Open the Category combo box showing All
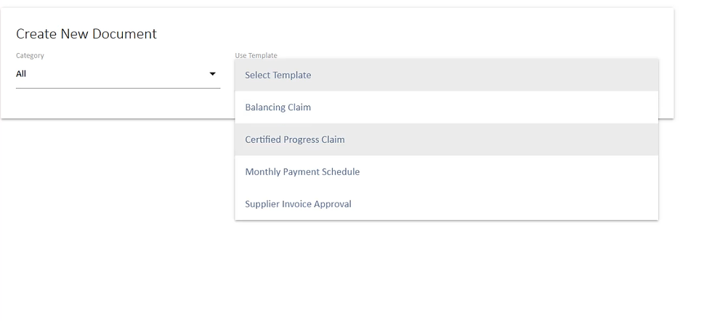712x321 pixels. [118, 74]
